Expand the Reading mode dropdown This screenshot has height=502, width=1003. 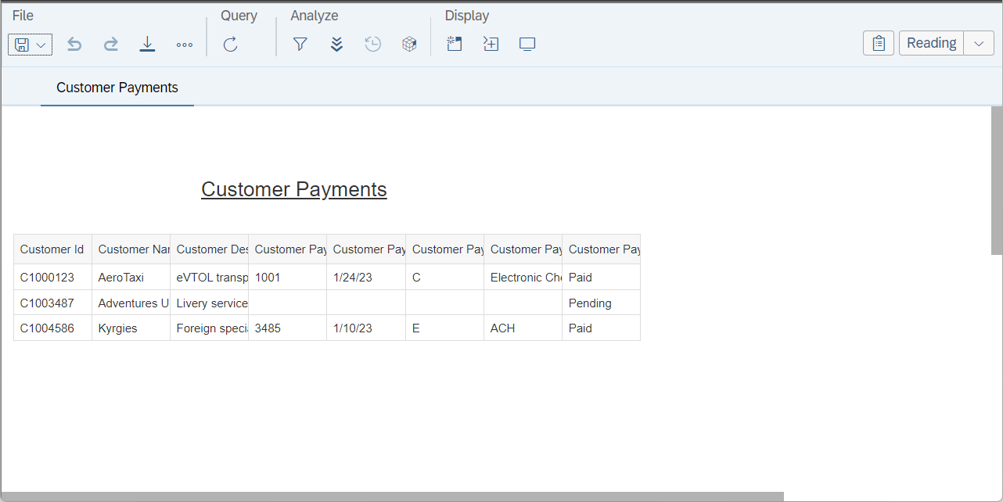tap(978, 43)
